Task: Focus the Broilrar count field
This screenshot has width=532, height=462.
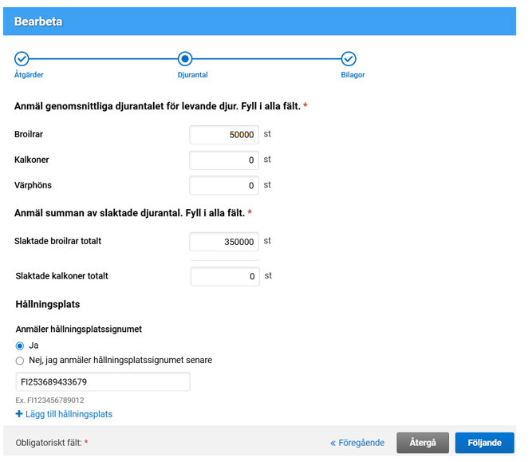Action: 224,135
